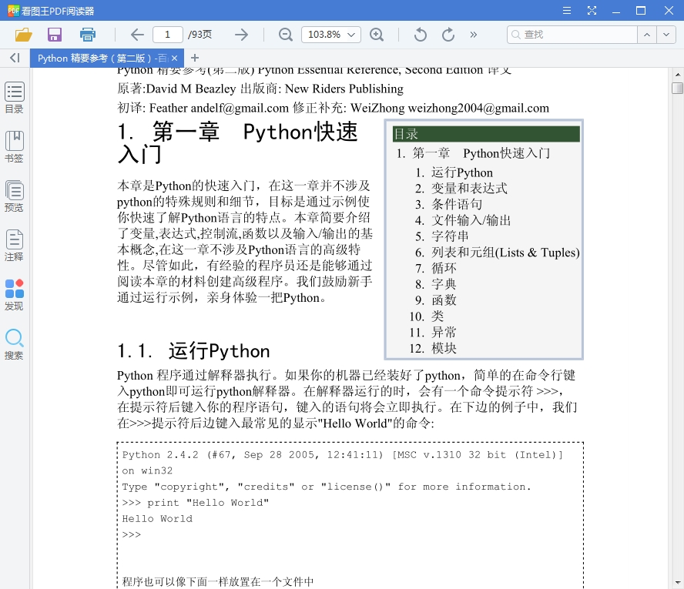Jump to 变量和表达式 in the contents box
Image resolution: width=684 pixels, height=589 pixels.
click(x=469, y=189)
